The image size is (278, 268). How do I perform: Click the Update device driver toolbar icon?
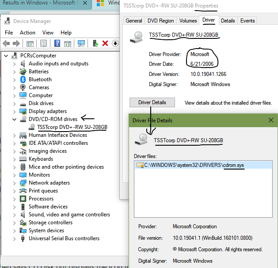click(95, 43)
